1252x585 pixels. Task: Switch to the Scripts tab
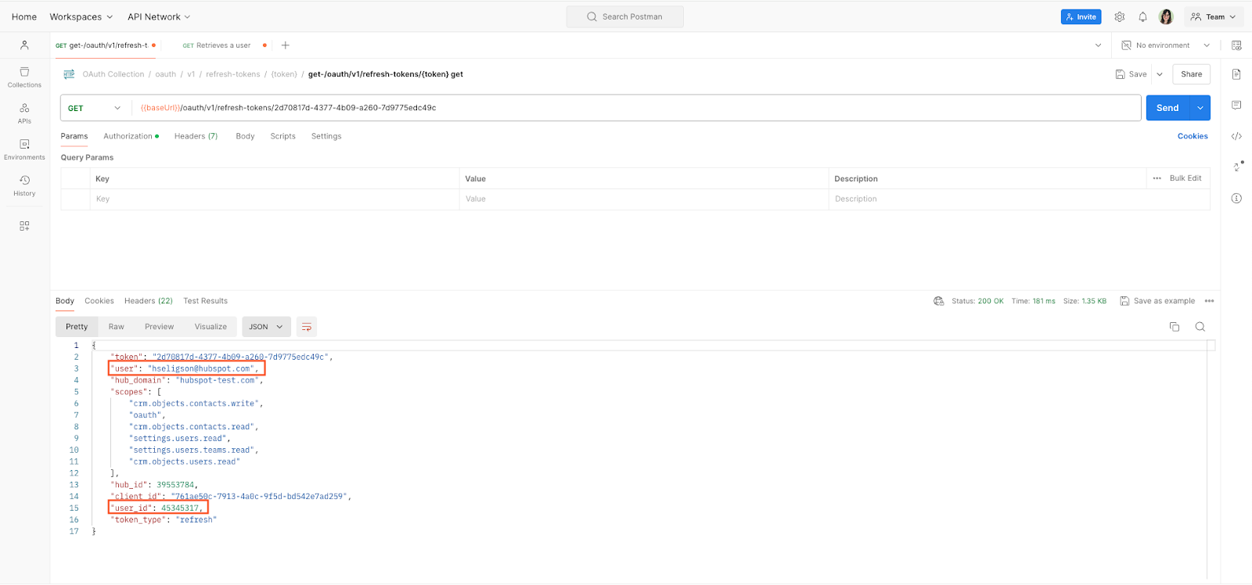(282, 136)
